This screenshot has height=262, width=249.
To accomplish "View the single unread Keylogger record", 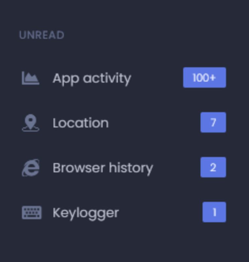I will [214, 212].
